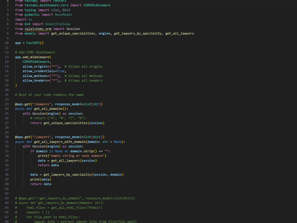Click the "get_all_lawyers_with_domain" function name

pos(60,142)
